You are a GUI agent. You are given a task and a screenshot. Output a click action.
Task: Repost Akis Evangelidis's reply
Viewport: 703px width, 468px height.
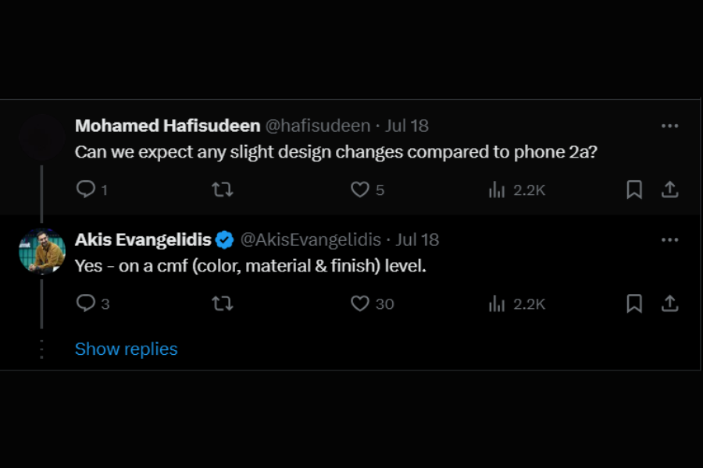(223, 303)
